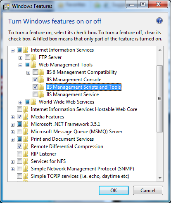Click the folder icon beside Internet Information Services
This screenshot has width=171, height=203.
click(26, 50)
